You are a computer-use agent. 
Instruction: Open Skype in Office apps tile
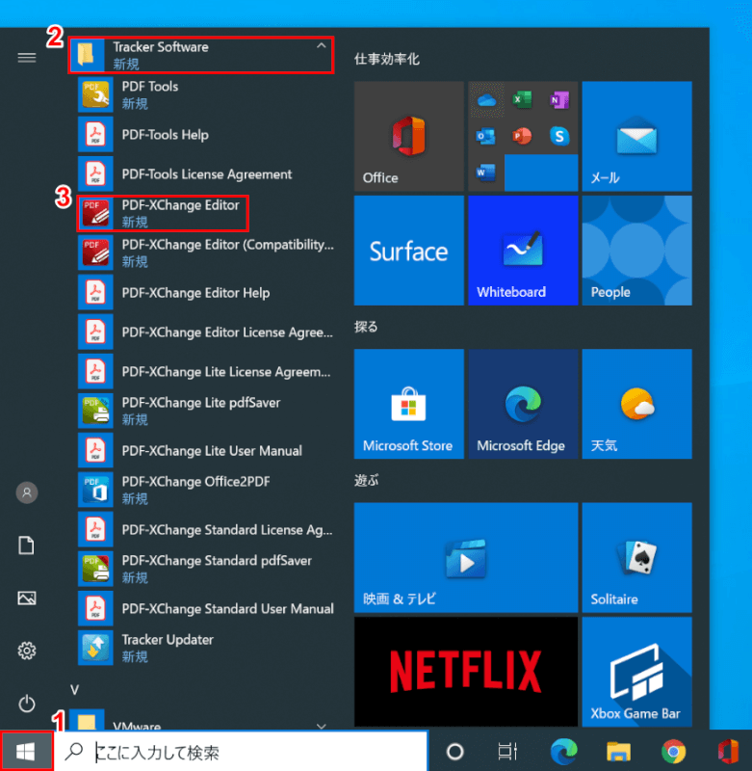click(x=559, y=136)
